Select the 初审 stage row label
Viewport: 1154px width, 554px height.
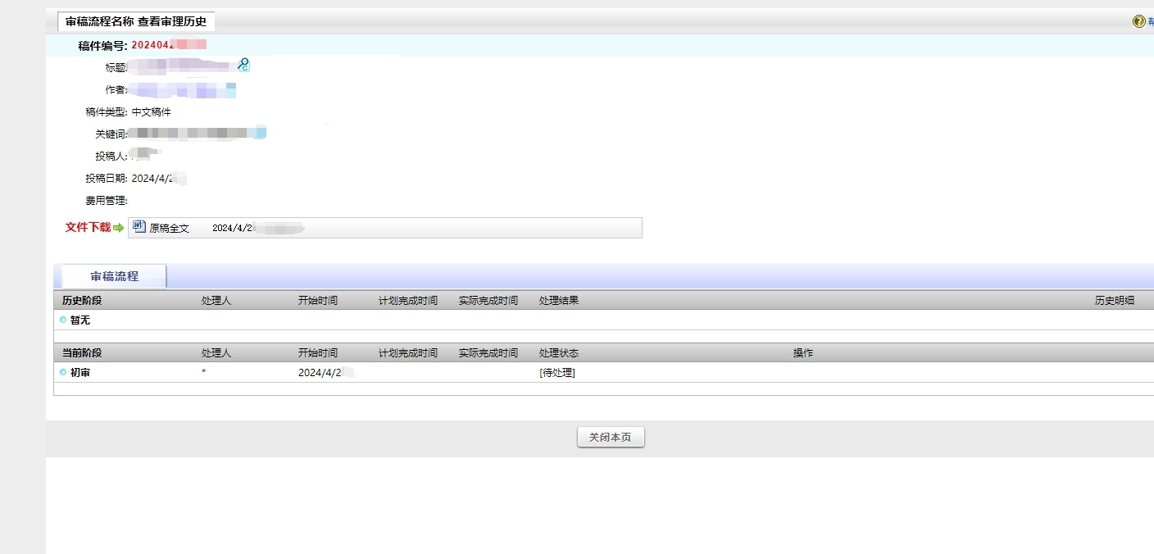click(x=80, y=373)
